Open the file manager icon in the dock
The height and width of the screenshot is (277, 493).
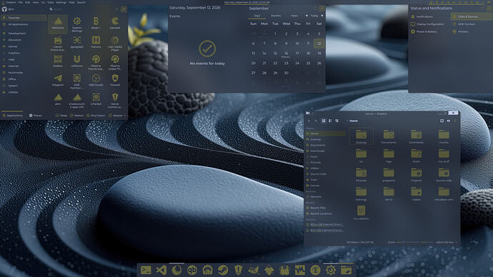pyautogui.click(x=346, y=270)
